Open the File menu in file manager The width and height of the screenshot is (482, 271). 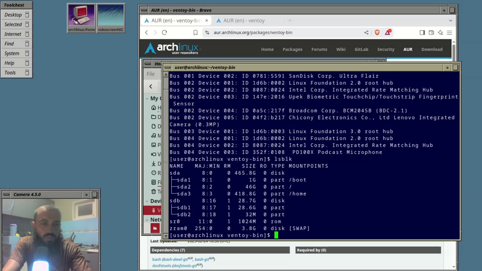[151, 74]
